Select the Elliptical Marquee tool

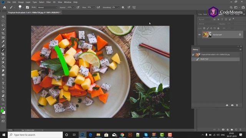[x=3, y=21]
